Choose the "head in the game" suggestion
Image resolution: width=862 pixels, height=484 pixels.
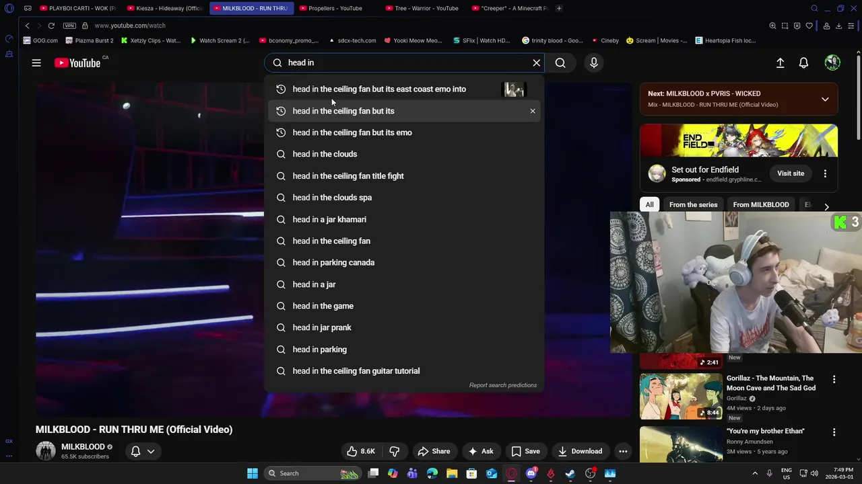403,306
